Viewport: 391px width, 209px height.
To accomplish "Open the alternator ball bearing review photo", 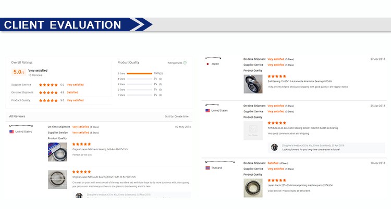I will coord(253,84).
